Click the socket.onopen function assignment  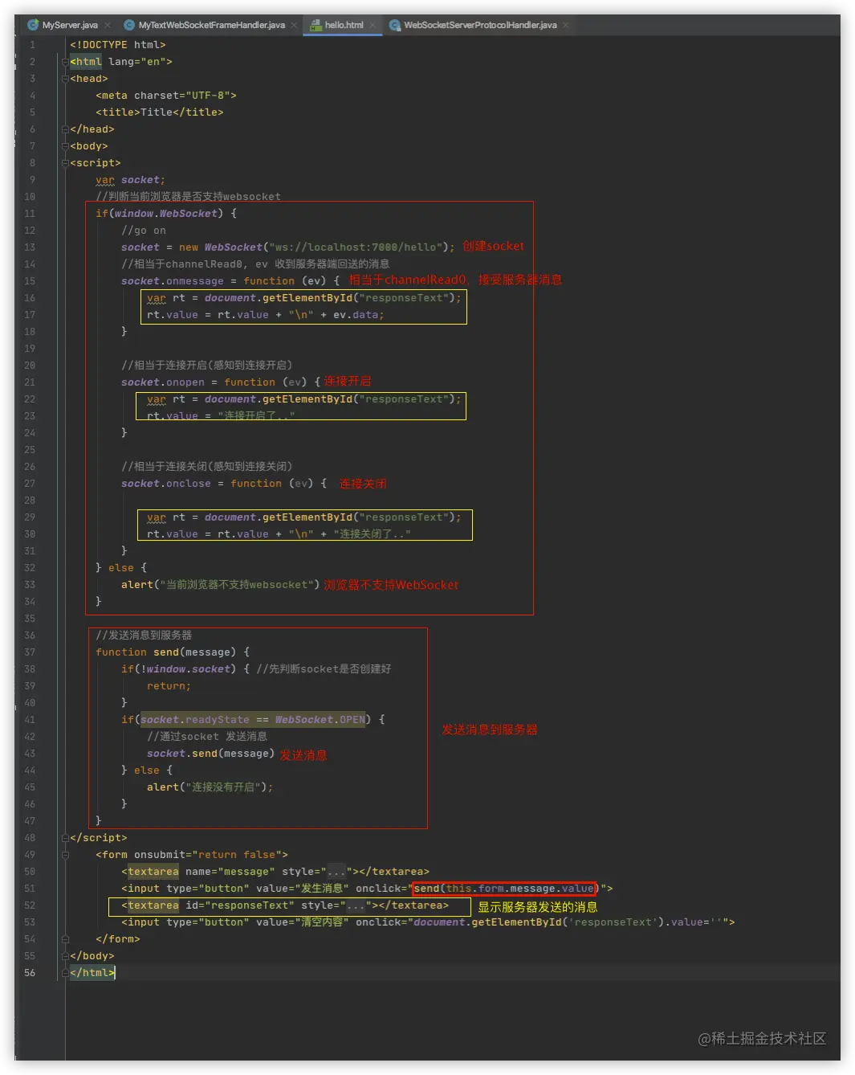pyautogui.click(x=221, y=382)
